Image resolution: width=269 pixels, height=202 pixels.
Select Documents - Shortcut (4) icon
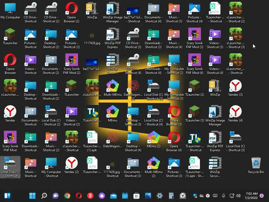(x=153, y=13)
